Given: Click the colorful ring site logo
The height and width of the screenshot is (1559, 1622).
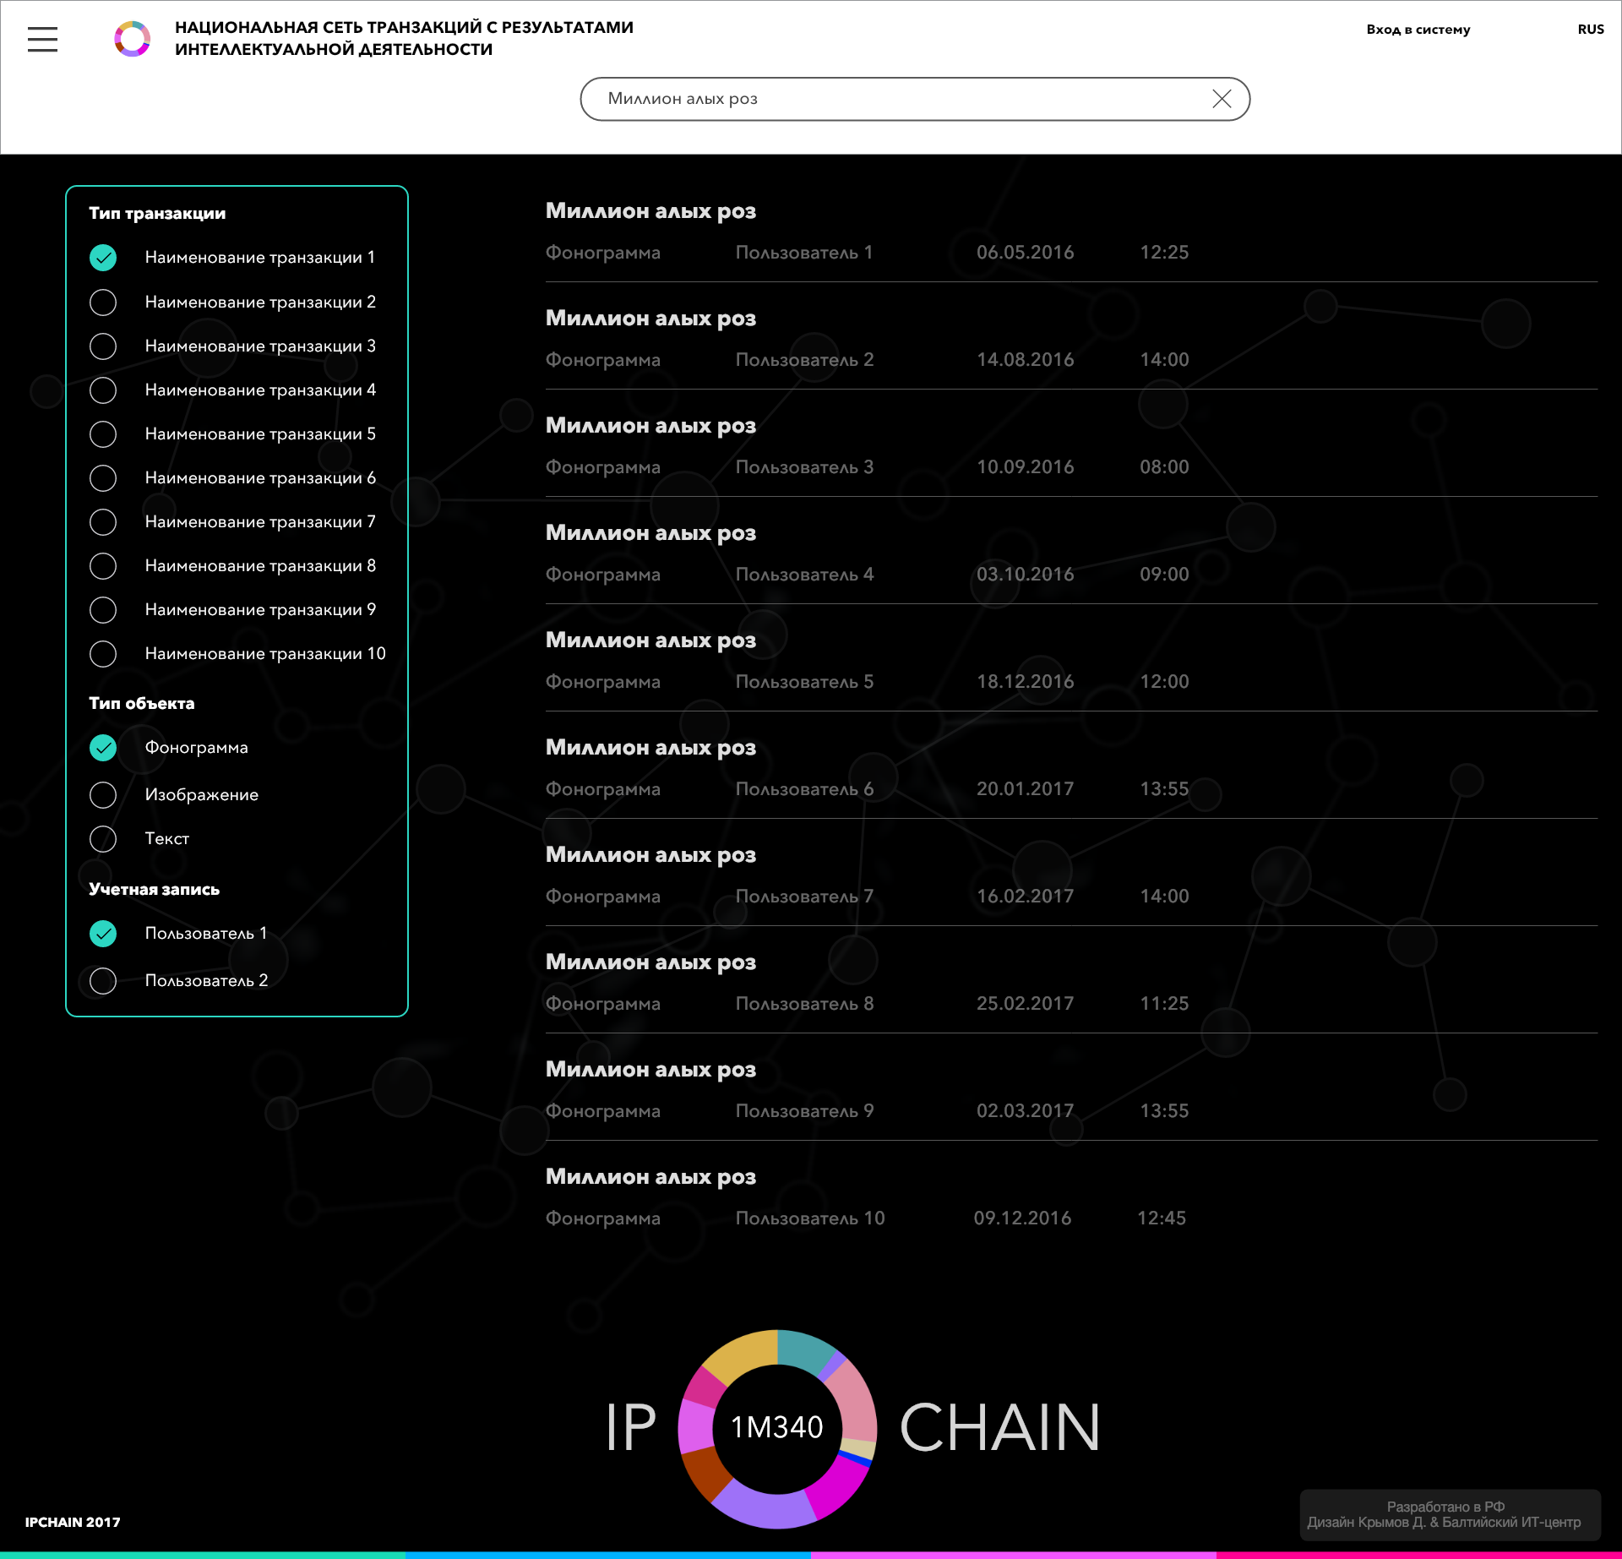Looking at the screenshot, I should (133, 39).
